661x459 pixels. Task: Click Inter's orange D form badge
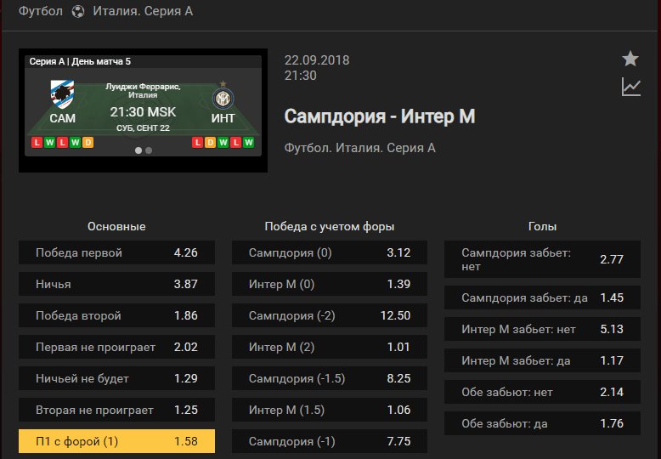[x=210, y=142]
